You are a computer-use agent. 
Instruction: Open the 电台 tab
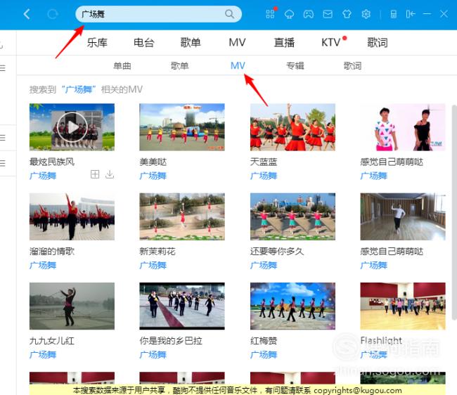tap(143, 43)
